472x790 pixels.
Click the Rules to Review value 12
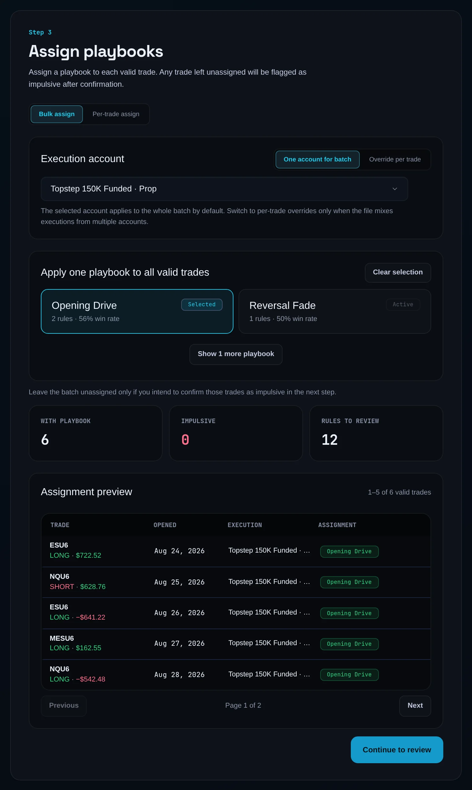(x=329, y=440)
